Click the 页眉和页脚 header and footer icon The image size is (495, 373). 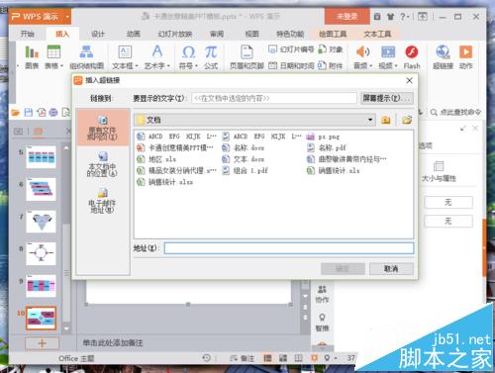[247, 52]
